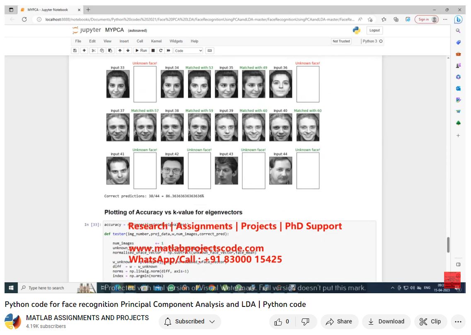This screenshot has height=335, width=471.
Task: Open the search icon in Edge sidebar
Action: click(x=458, y=31)
